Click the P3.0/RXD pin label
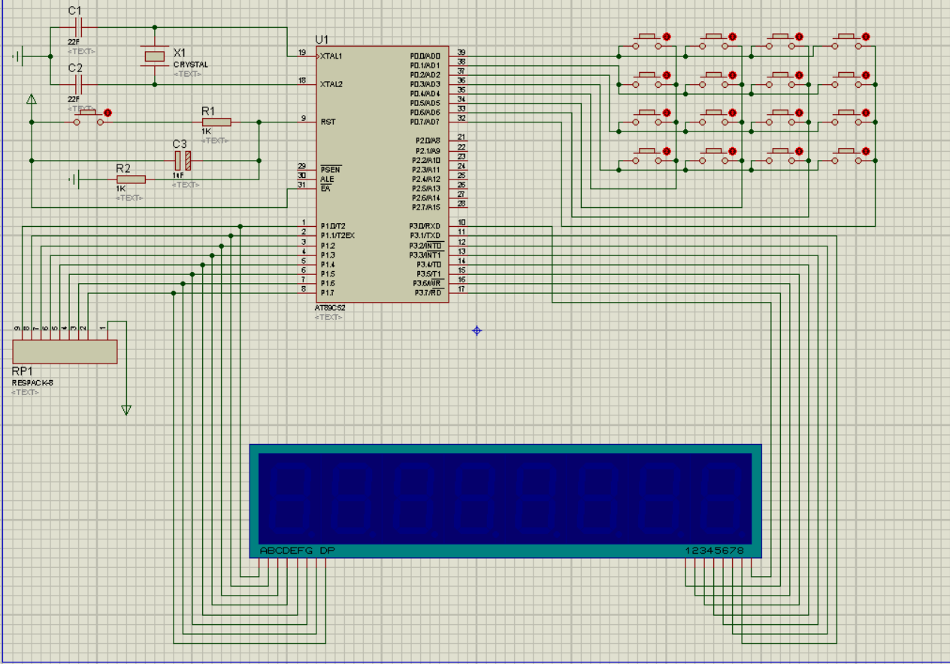950x664 pixels. [x=425, y=226]
